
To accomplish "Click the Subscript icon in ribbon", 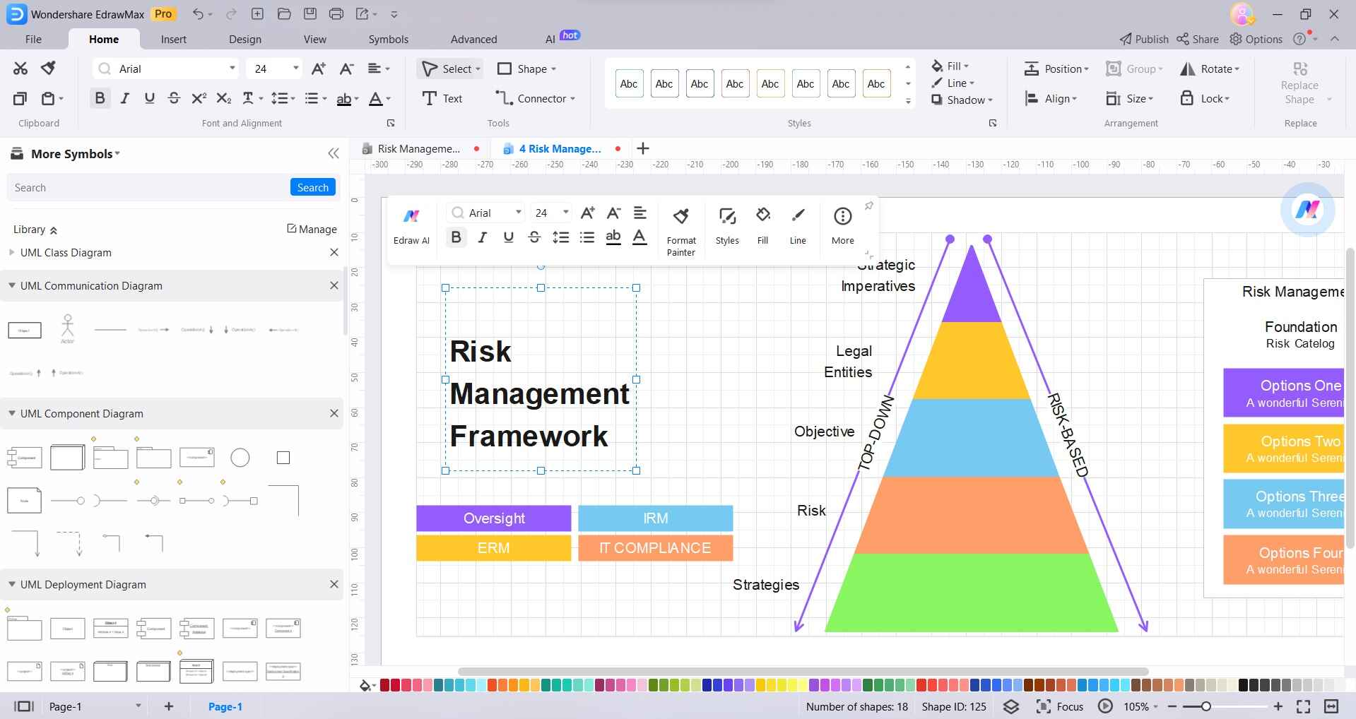I will (x=223, y=99).
